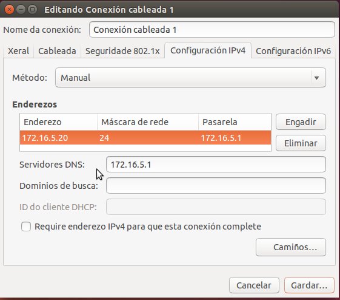Viewport: 340px width, 300px height.
Task: Click the Gardar button
Action: 309,285
